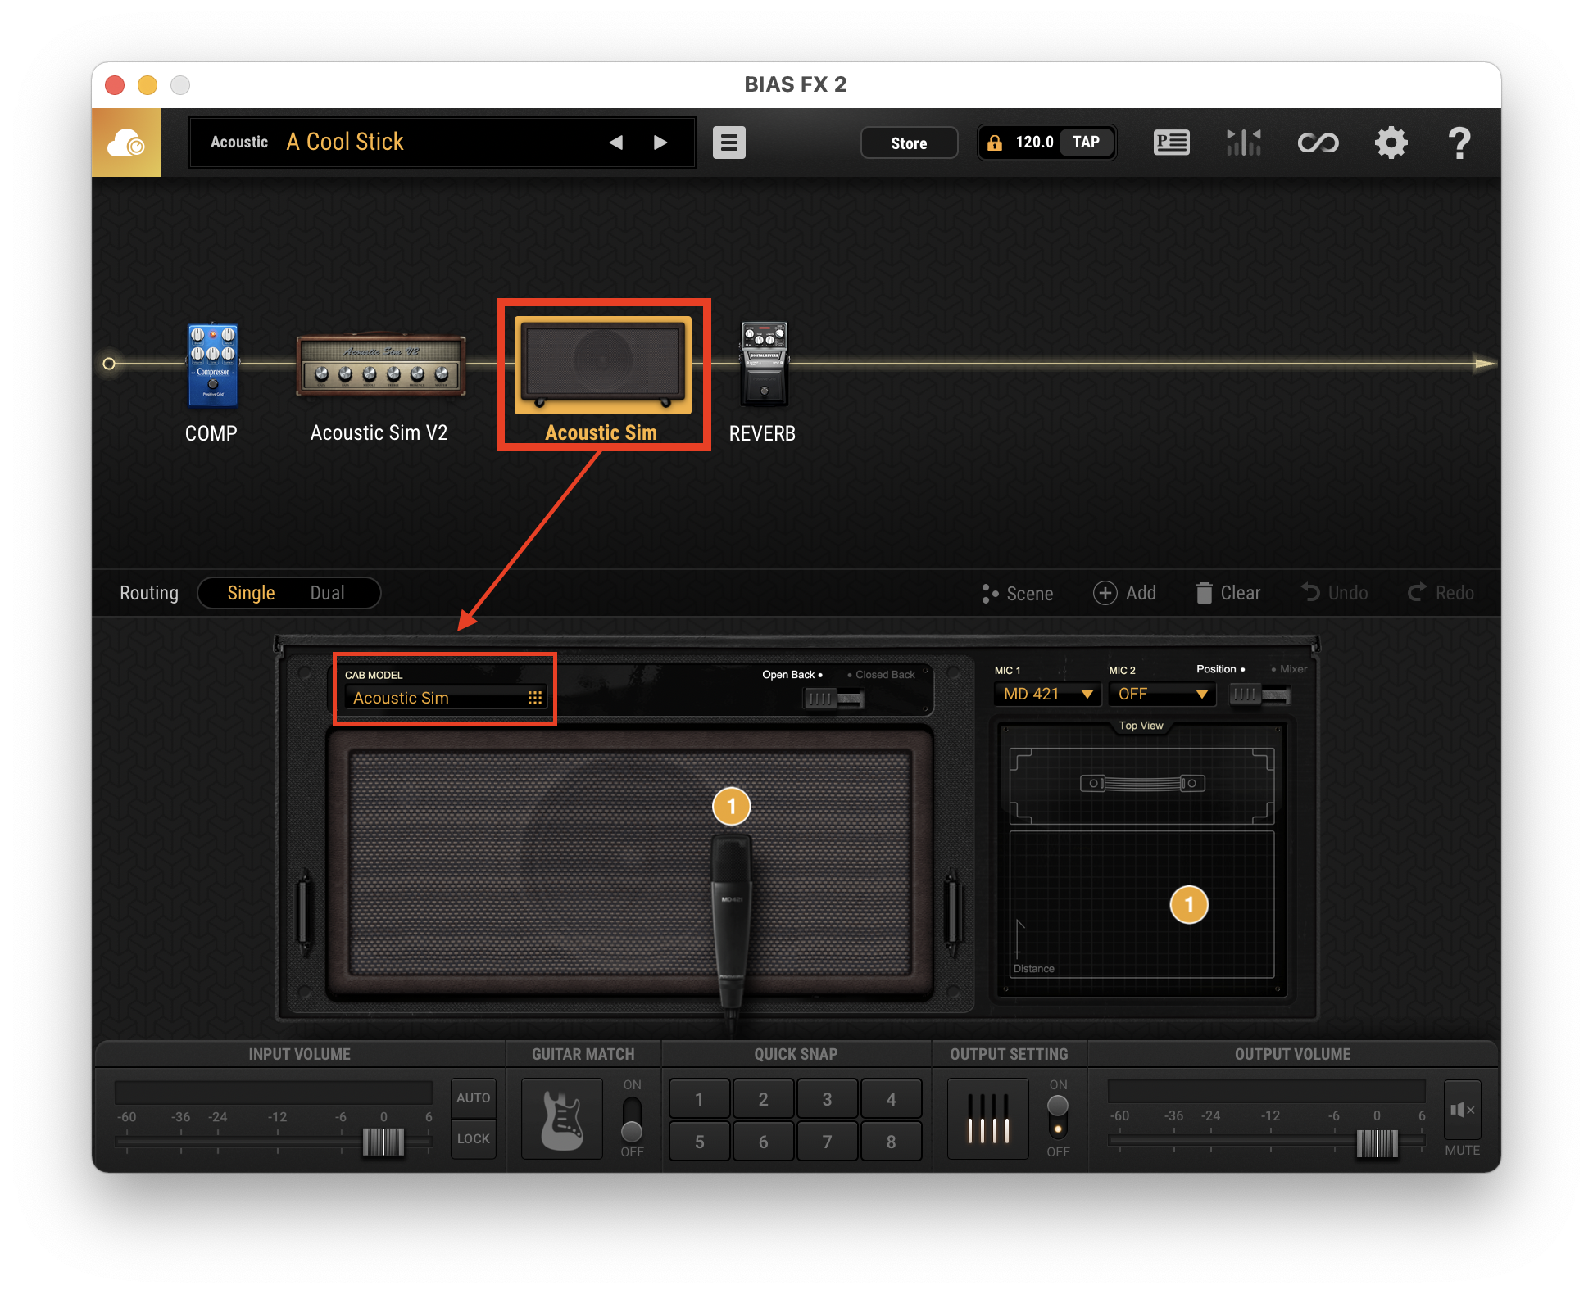Image resolution: width=1593 pixels, height=1294 pixels.
Task: Select Dual routing
Action: [327, 593]
